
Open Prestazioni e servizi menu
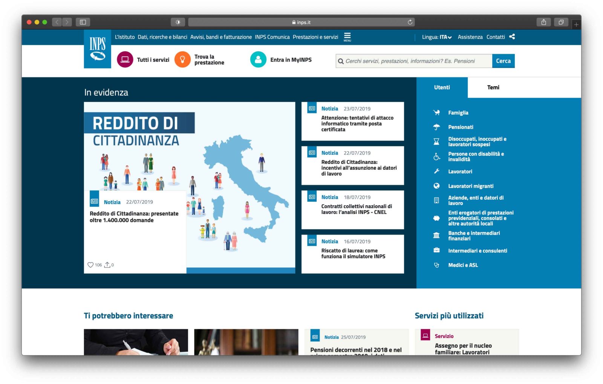(x=315, y=37)
